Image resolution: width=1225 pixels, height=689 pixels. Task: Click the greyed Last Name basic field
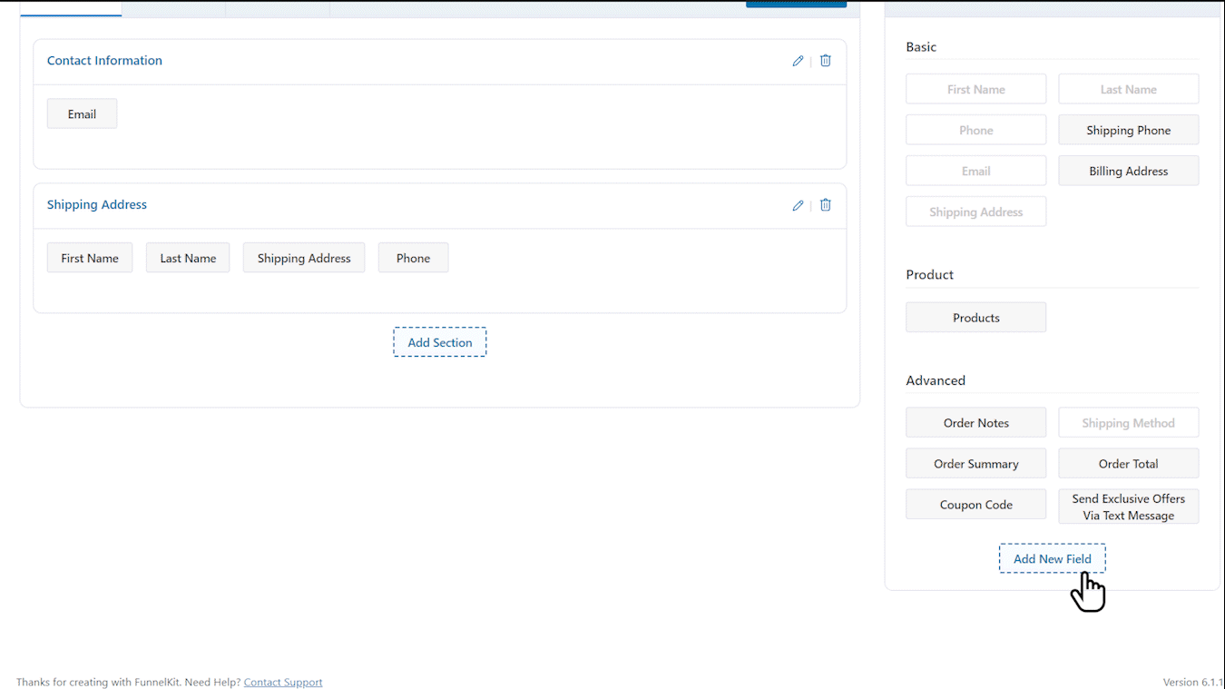[1129, 89]
